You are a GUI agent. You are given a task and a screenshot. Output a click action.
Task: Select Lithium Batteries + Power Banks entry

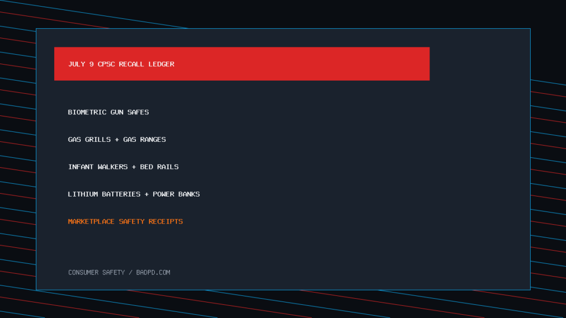click(134, 194)
